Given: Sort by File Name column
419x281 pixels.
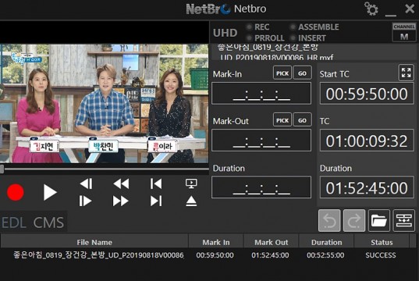Looking at the screenshot, I should [x=94, y=242].
